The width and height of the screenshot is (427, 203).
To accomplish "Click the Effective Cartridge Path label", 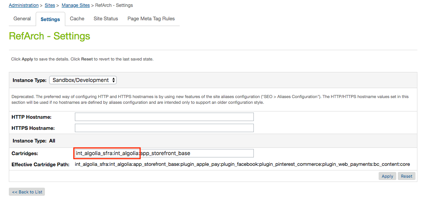I will [x=41, y=164].
